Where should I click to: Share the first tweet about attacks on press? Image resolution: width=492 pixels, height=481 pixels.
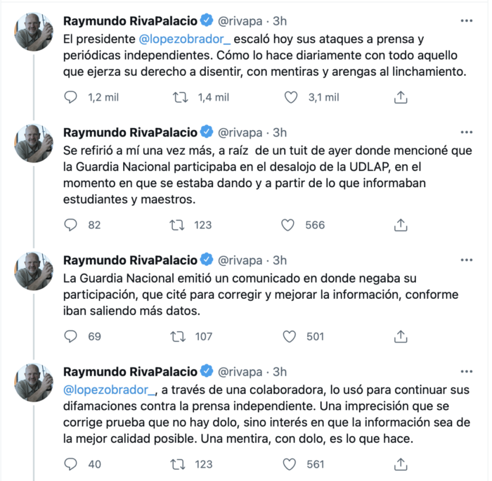tap(401, 97)
